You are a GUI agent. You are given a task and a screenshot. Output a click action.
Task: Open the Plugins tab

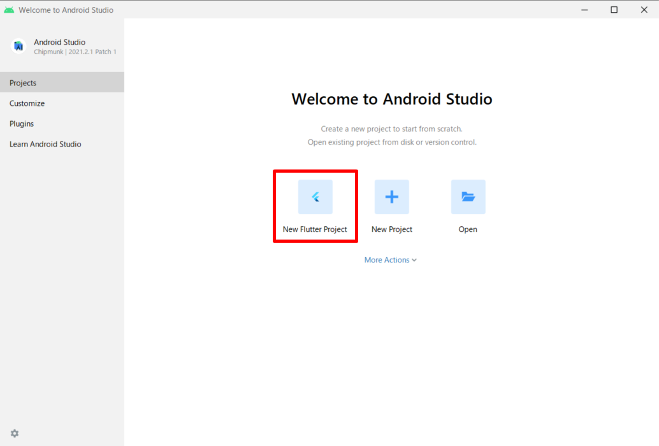coord(62,124)
